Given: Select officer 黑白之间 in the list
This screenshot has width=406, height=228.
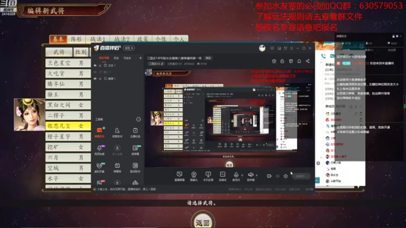Looking at the screenshot, I should 68,105.
